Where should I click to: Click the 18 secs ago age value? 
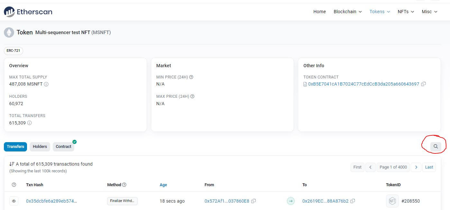click(172, 201)
